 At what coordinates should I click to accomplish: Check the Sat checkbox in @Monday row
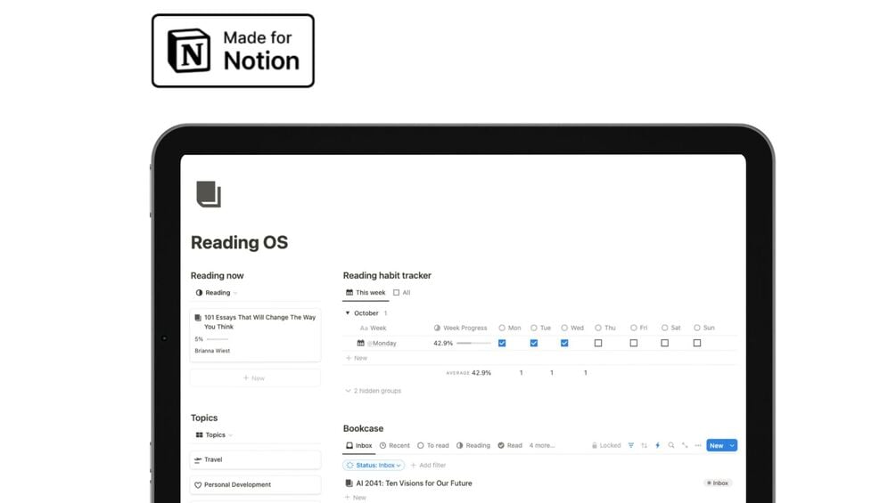pos(664,344)
